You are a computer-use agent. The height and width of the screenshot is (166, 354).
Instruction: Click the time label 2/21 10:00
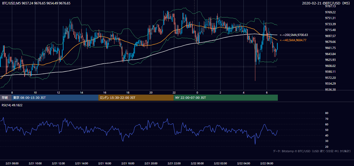coord(35,164)
